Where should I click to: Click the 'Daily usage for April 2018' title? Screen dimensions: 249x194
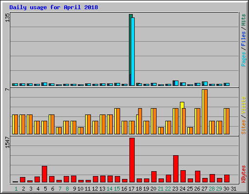pyautogui.click(x=53, y=7)
